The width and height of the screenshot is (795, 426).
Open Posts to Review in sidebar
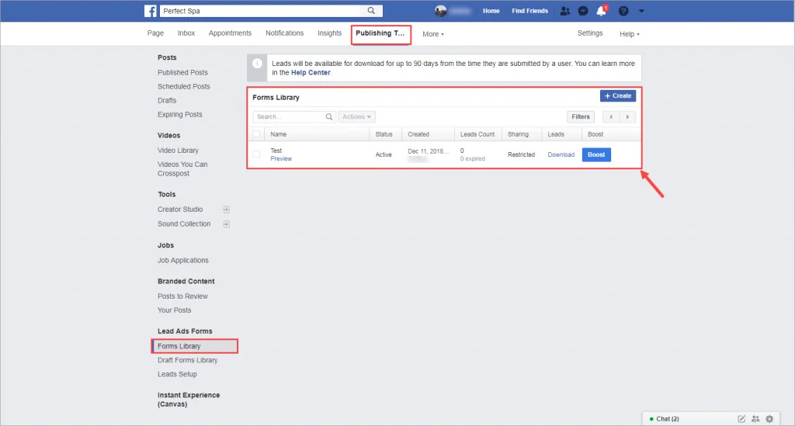pos(182,296)
